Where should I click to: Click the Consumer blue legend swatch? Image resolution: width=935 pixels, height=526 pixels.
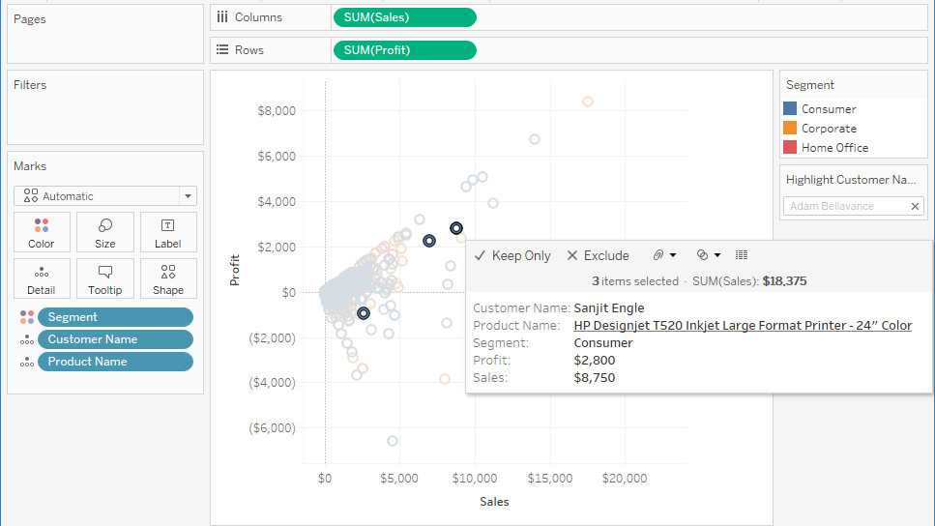790,109
